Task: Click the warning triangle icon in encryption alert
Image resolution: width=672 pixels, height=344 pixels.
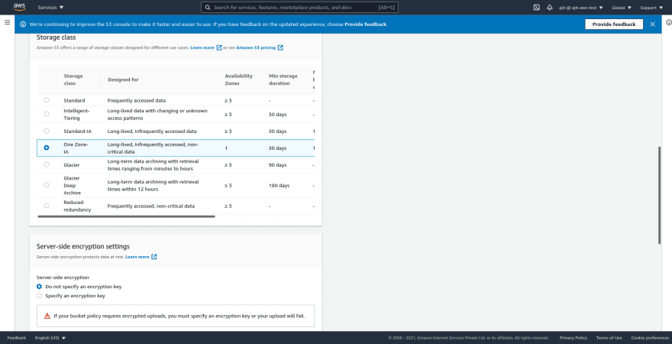Action: click(47, 316)
